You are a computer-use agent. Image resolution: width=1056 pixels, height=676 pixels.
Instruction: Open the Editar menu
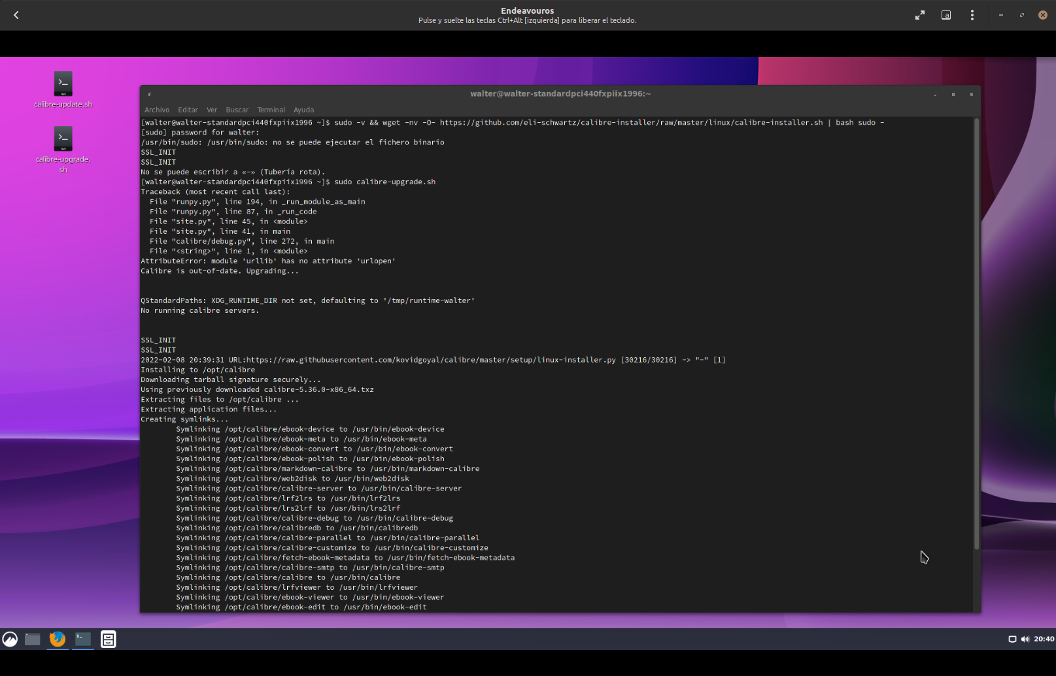(x=188, y=110)
